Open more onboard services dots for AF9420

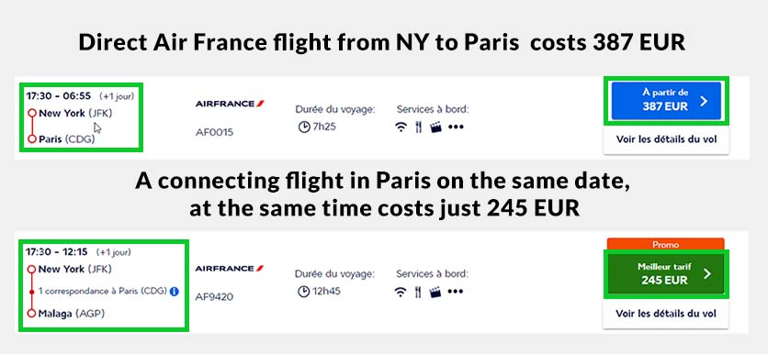(455, 292)
